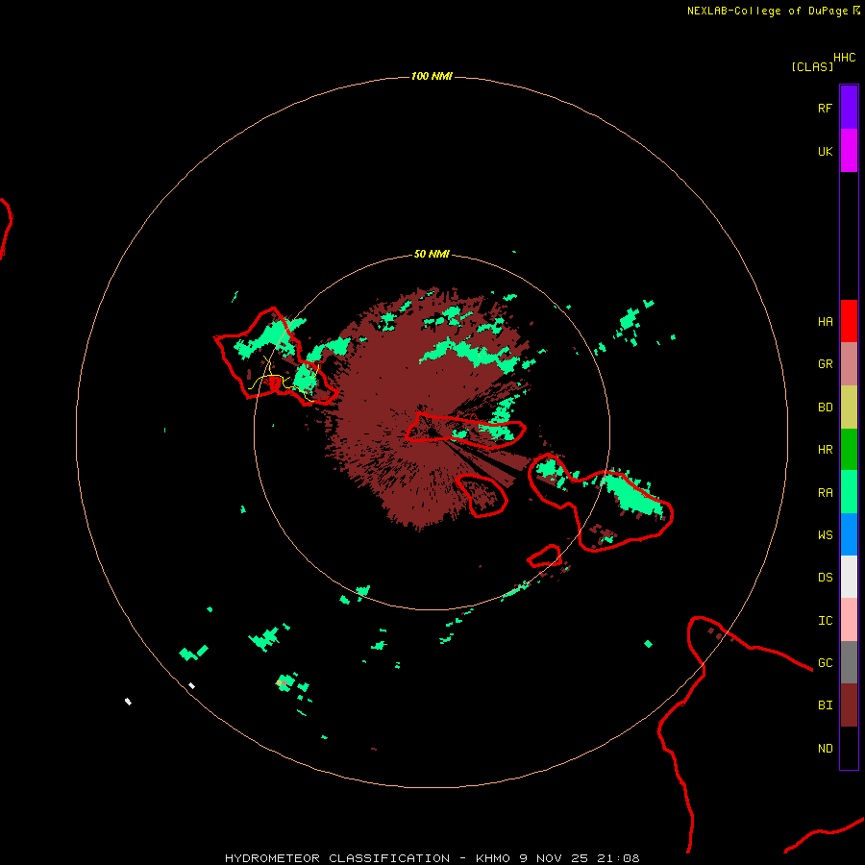Click the 'GR' legend label
The width and height of the screenshot is (865, 865).
(x=826, y=364)
